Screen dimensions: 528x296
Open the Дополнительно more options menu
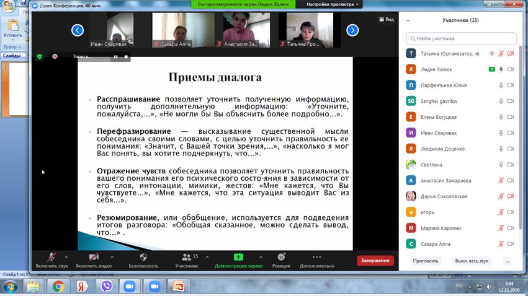coord(316,260)
